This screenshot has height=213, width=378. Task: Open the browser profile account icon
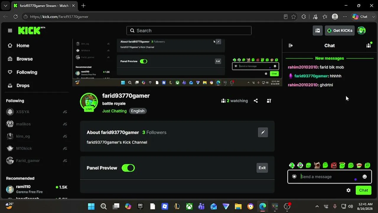point(335,17)
